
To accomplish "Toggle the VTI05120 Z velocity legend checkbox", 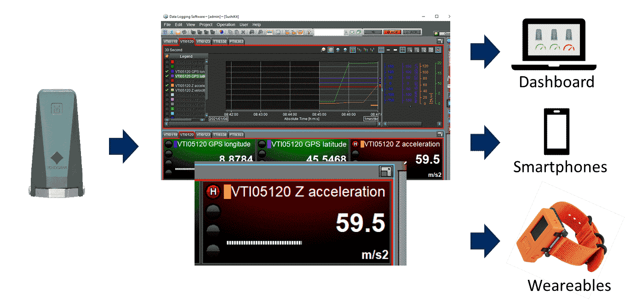I will 167,91.
